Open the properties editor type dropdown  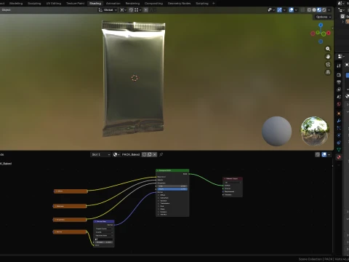coord(341,57)
